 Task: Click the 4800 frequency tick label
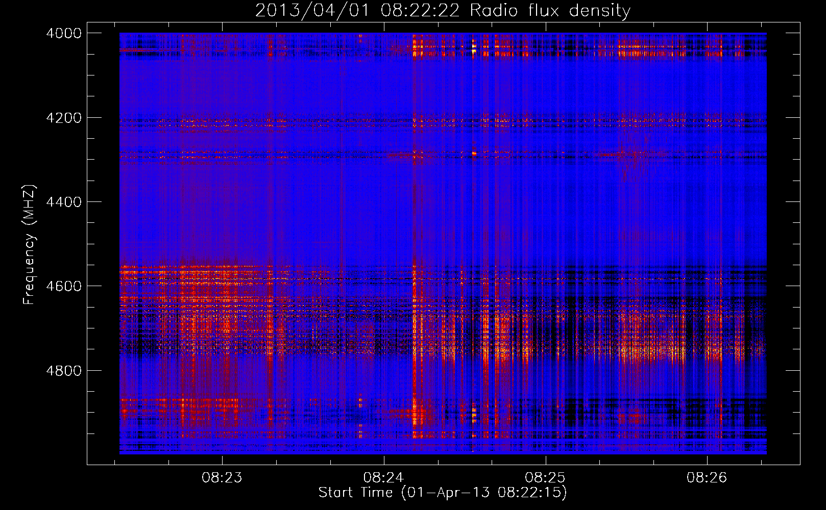64,370
